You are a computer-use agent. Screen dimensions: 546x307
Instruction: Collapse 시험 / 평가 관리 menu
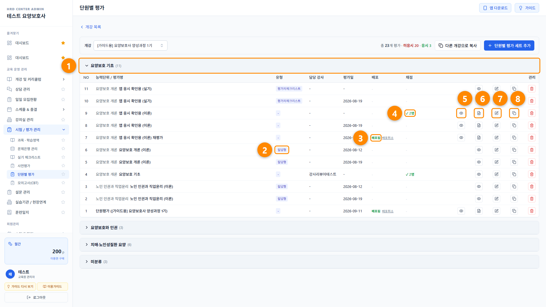pos(36,130)
